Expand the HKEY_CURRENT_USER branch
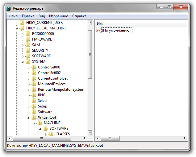 [17, 23]
